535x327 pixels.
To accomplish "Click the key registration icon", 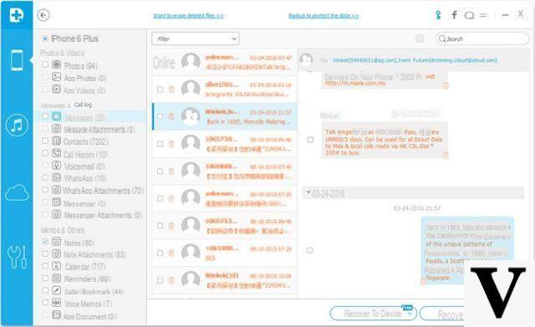I will point(438,15).
